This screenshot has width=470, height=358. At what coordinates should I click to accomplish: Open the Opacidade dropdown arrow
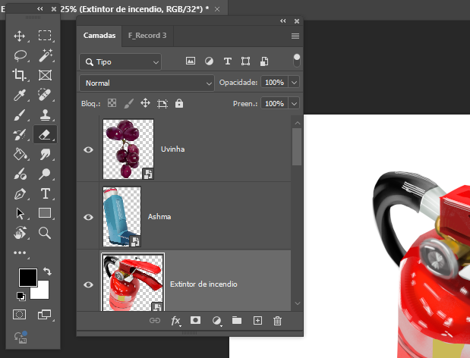click(294, 83)
